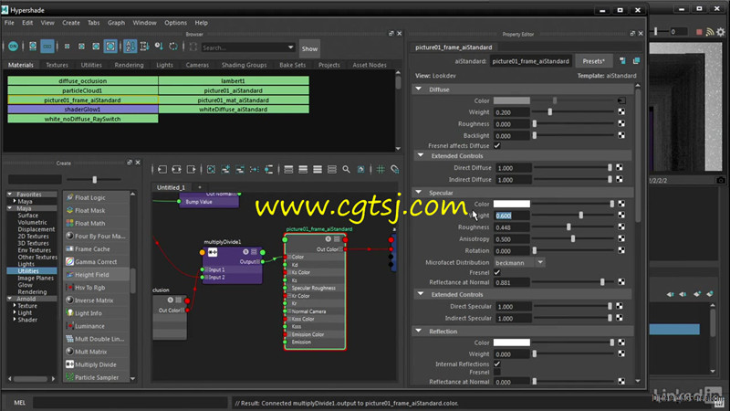Switch to the Textures tab
The height and width of the screenshot is (411, 730).
pyautogui.click(x=57, y=65)
